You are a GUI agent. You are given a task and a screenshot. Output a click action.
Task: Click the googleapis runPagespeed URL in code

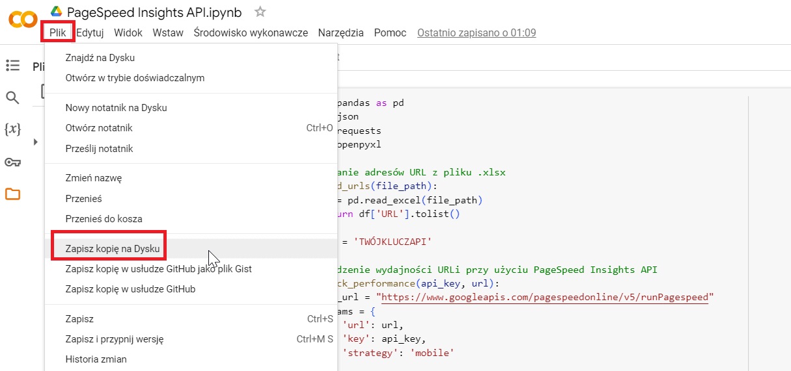coord(546,297)
